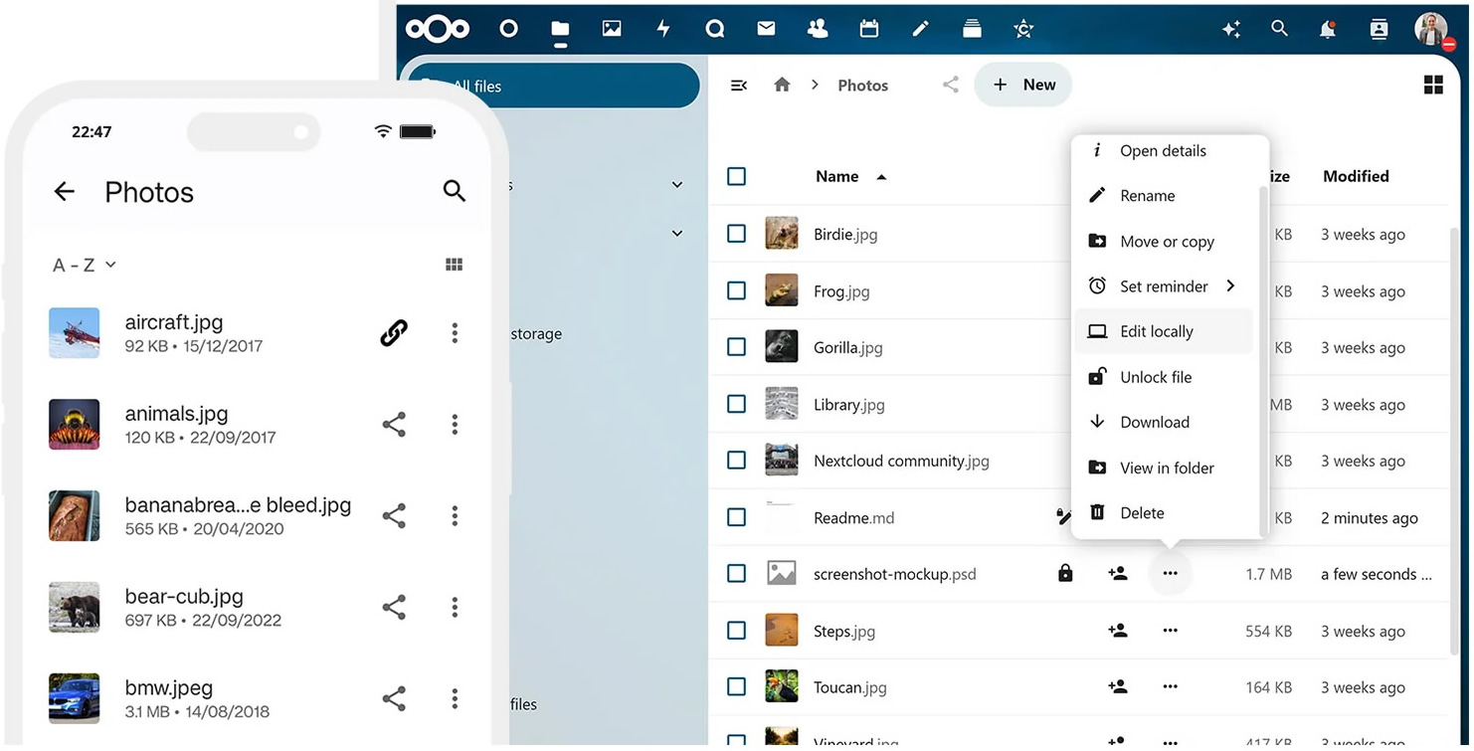Toggle the select all files checkbox
Screen dimensions: 1474x751
[x=736, y=176]
